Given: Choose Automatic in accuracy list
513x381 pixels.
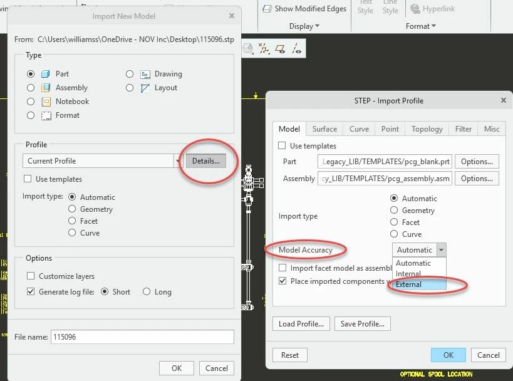Looking at the screenshot, I should (419, 263).
